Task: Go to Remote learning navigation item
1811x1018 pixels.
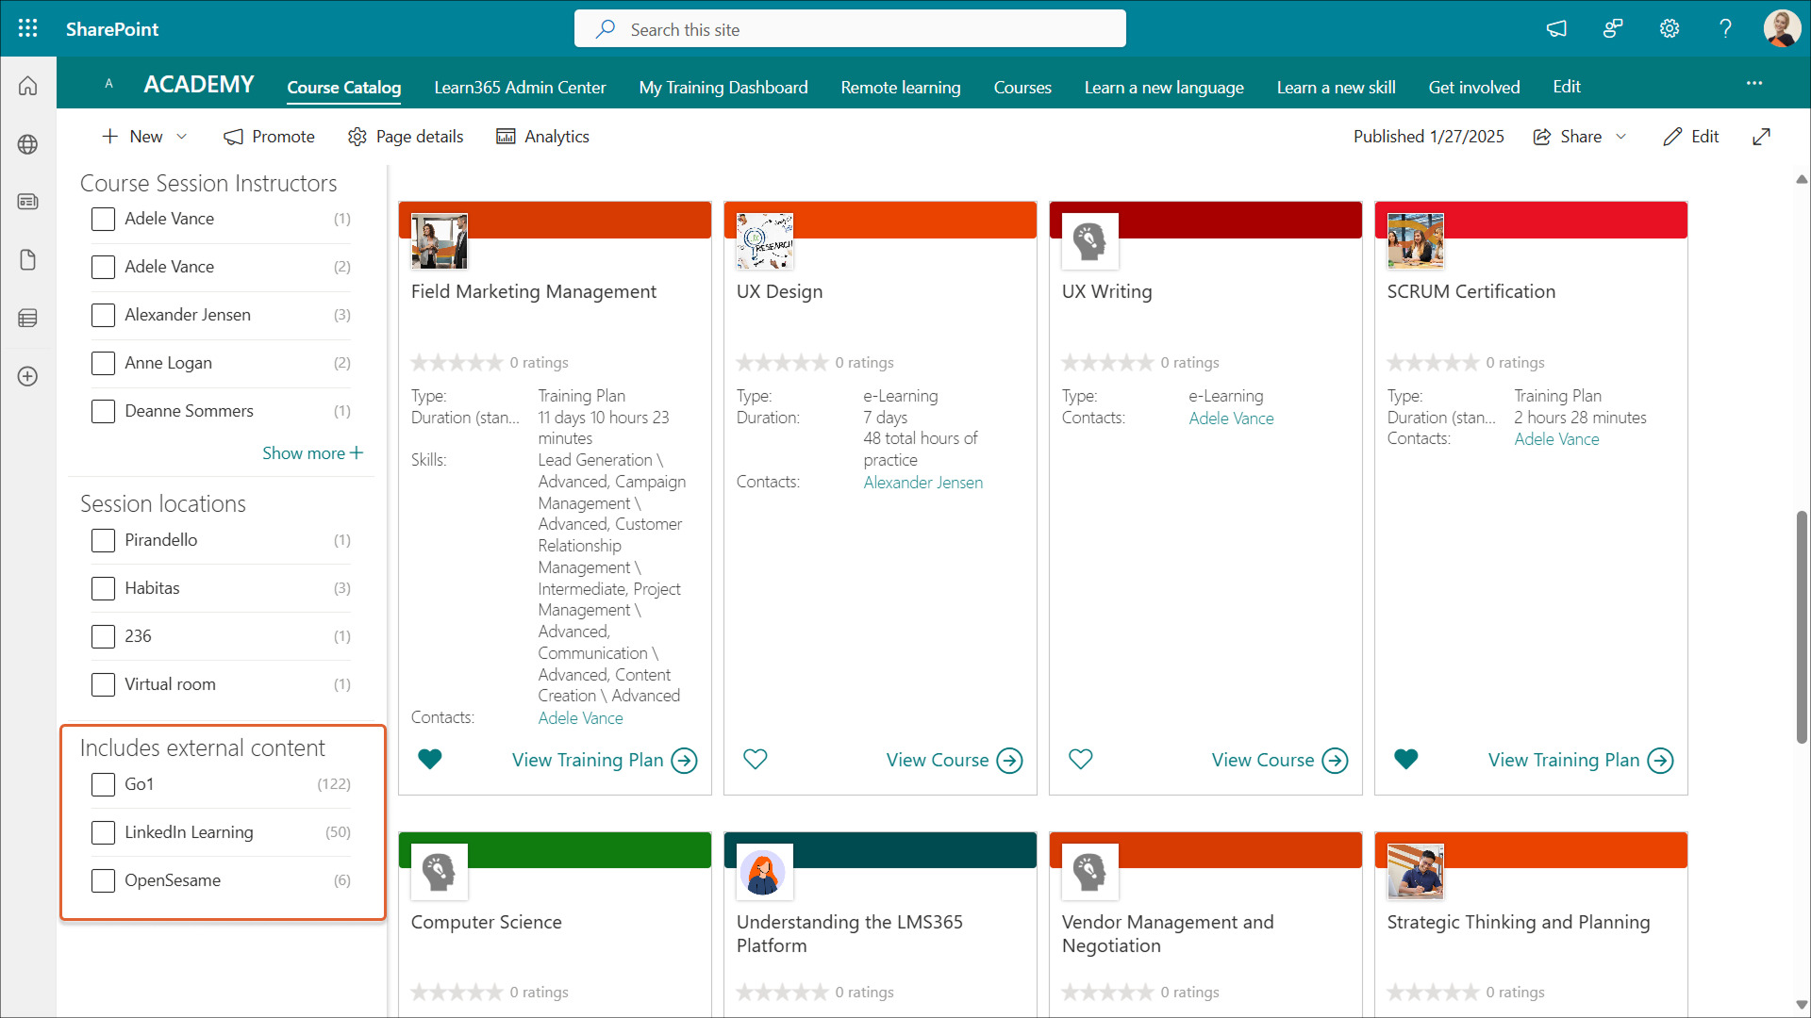Action: tap(900, 88)
